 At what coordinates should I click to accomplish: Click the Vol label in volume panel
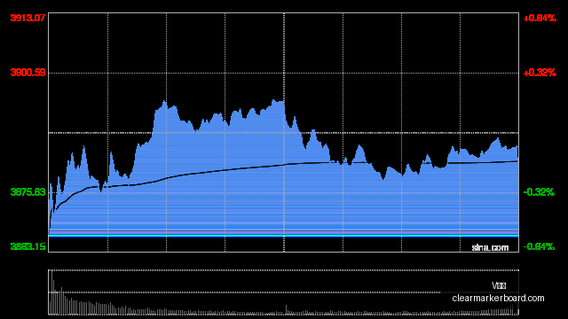click(499, 285)
